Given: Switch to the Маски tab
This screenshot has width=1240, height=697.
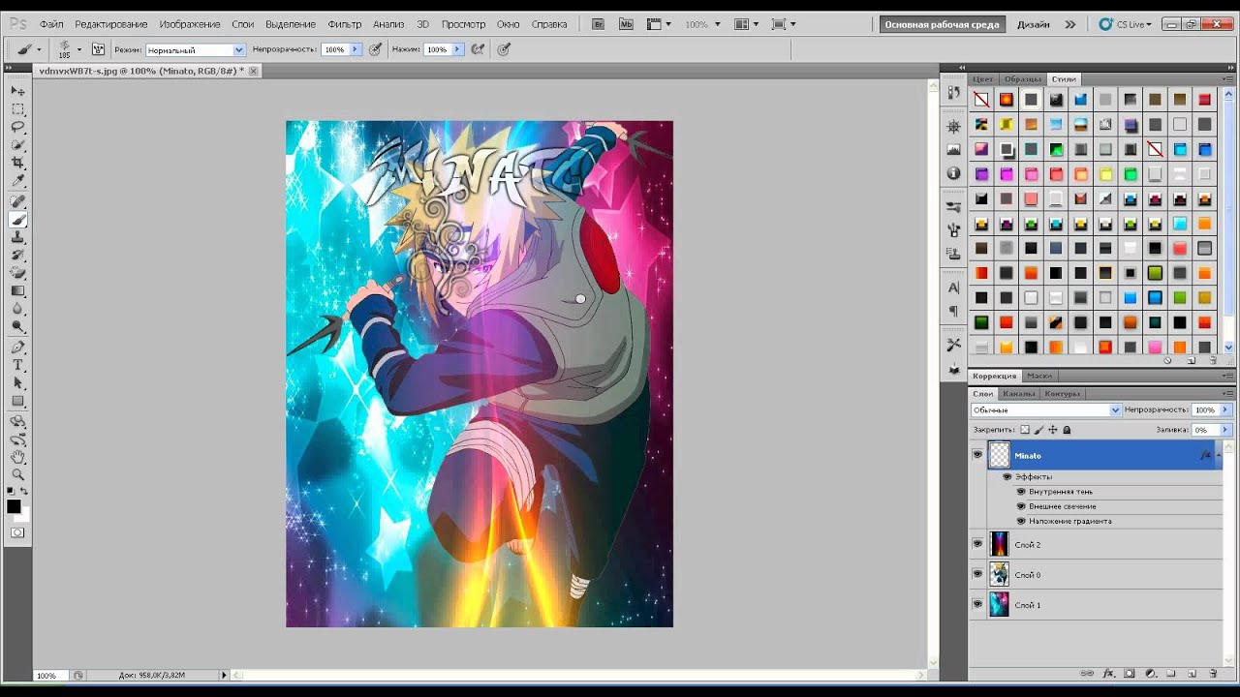Looking at the screenshot, I should coord(1039,376).
